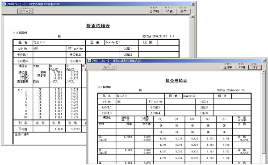Click 注記3 label in front window

(204, 113)
